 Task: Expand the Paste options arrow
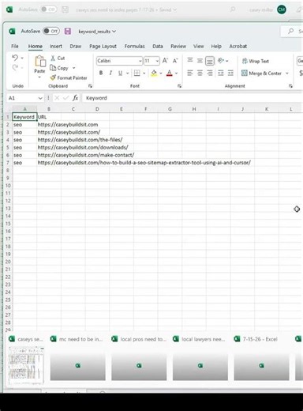[x=39, y=77]
